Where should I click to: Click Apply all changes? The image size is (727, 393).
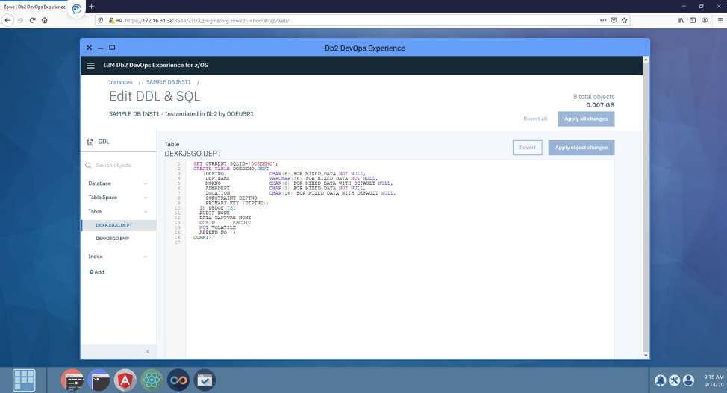(x=586, y=119)
